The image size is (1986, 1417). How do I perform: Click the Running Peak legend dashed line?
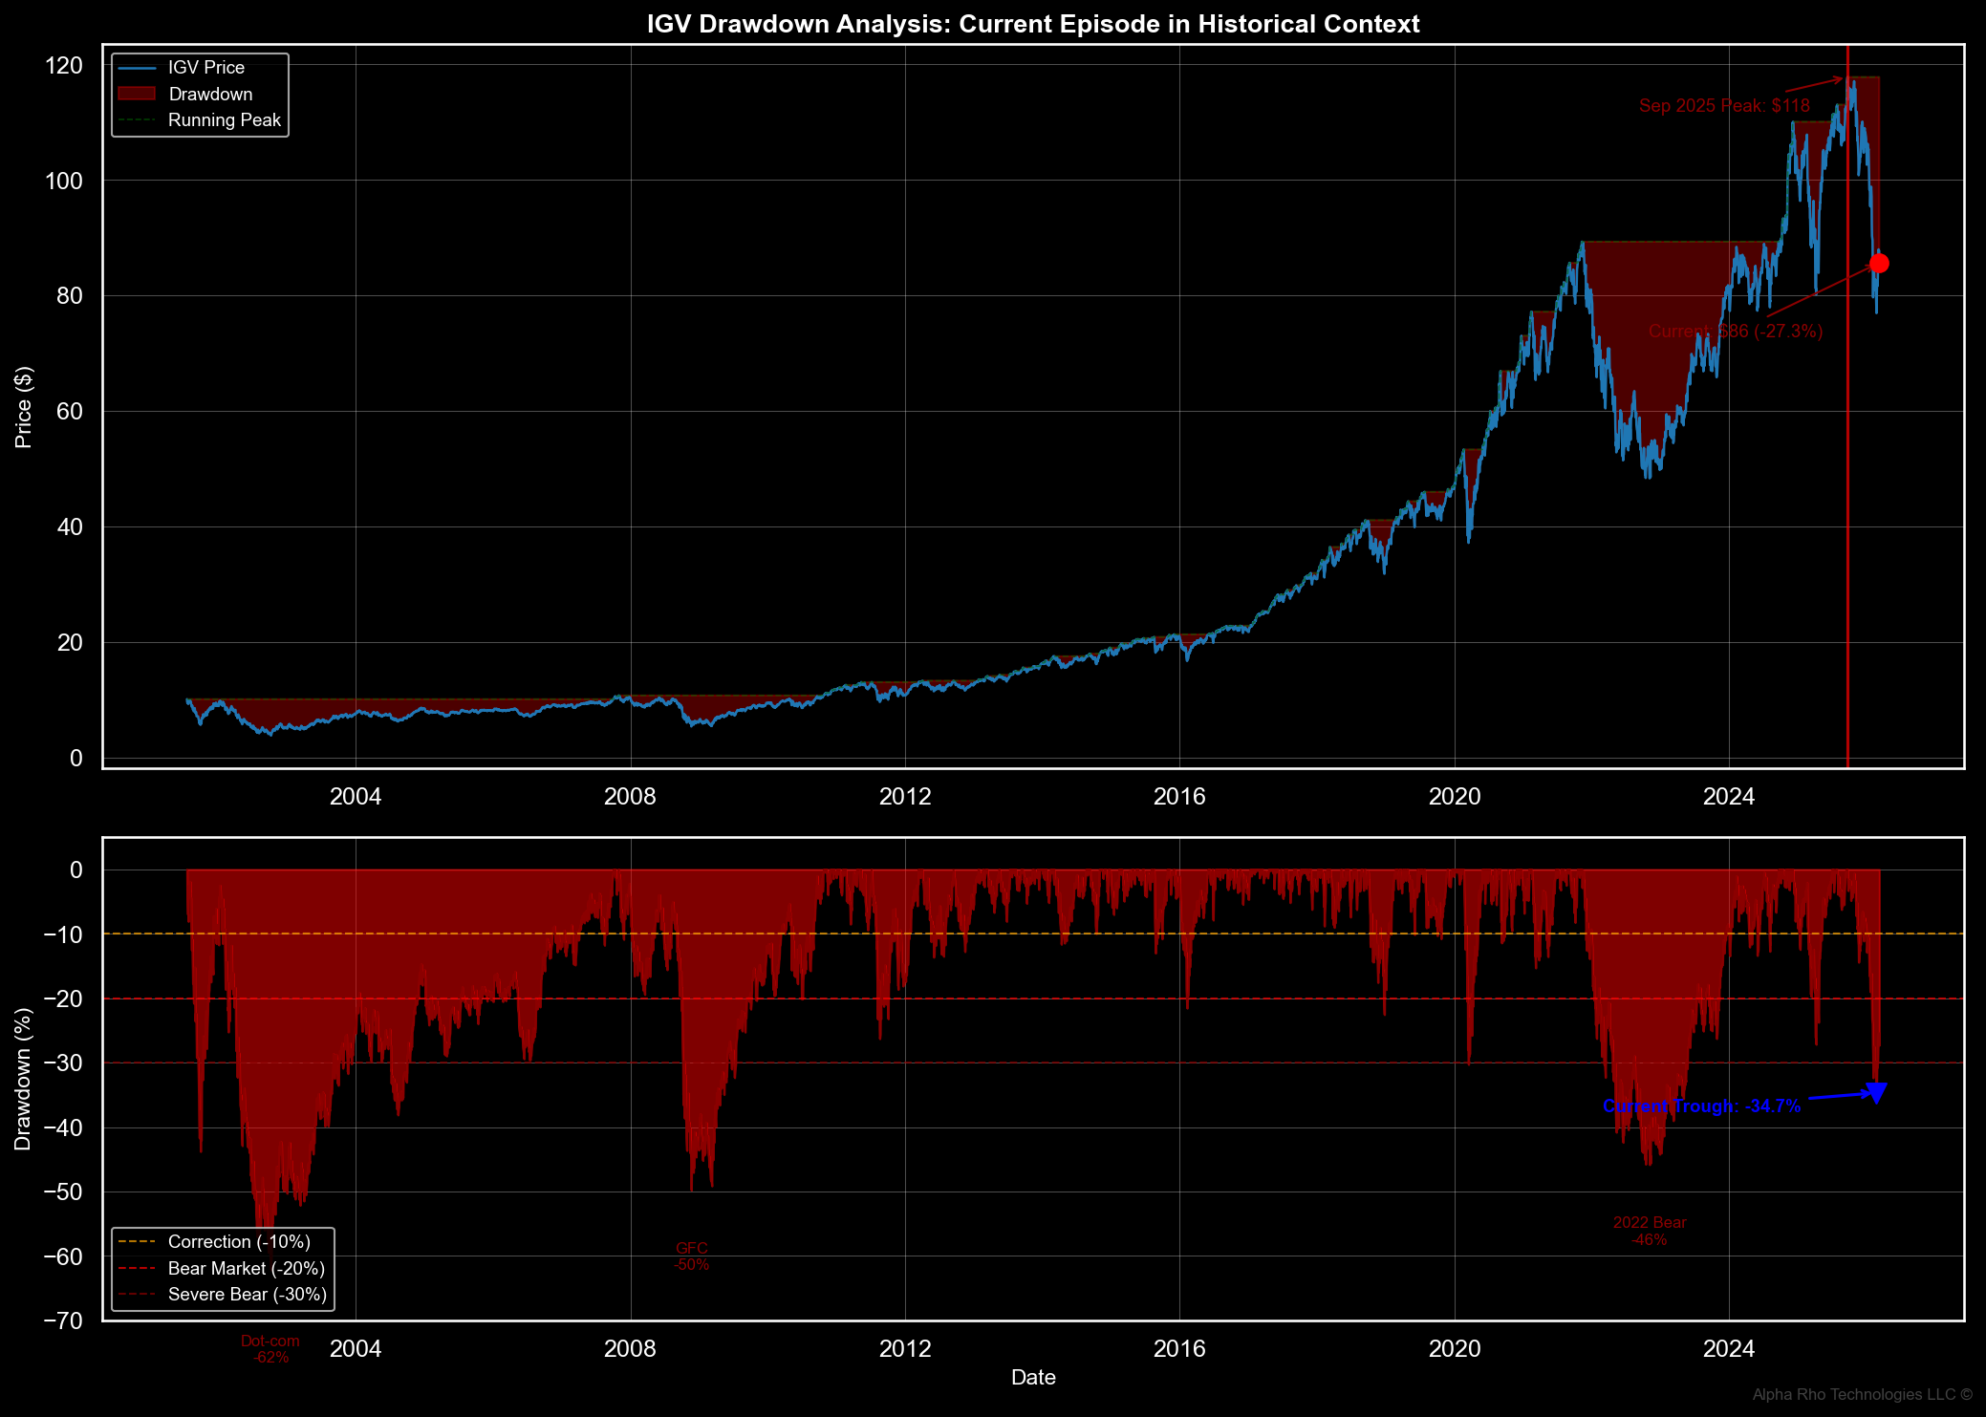point(136,120)
